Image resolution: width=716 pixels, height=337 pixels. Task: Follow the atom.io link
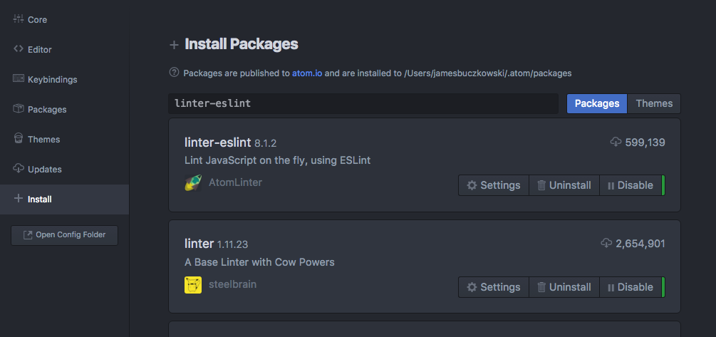point(306,73)
